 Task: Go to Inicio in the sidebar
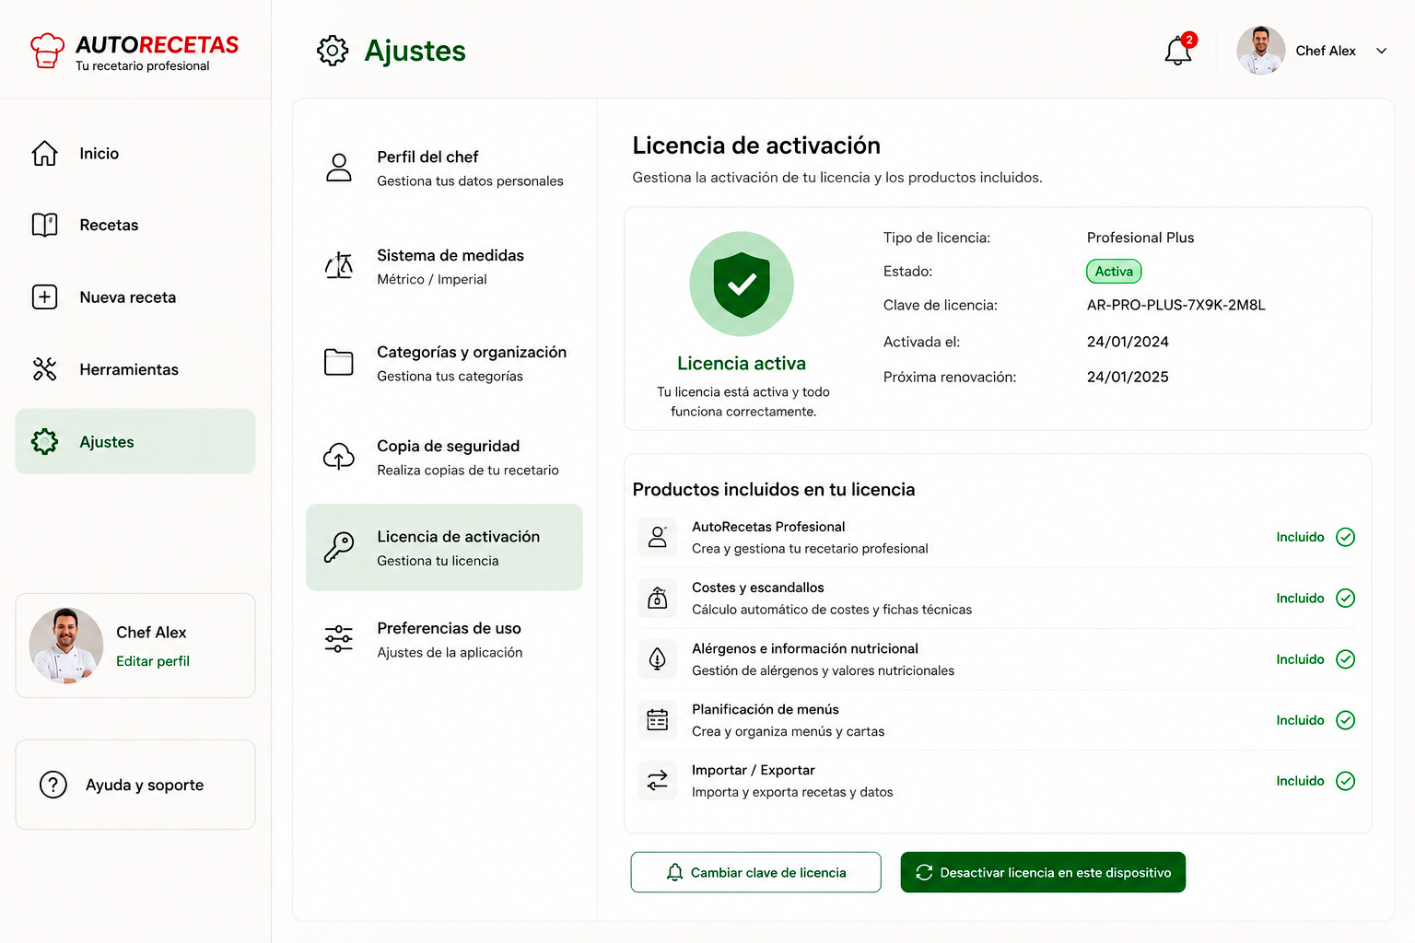click(x=135, y=153)
